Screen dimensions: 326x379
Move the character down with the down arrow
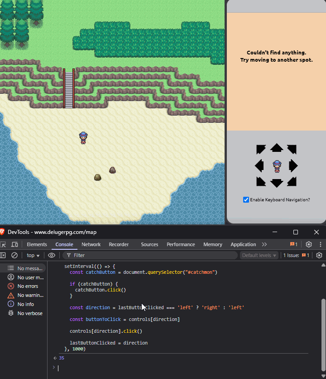[x=277, y=183]
